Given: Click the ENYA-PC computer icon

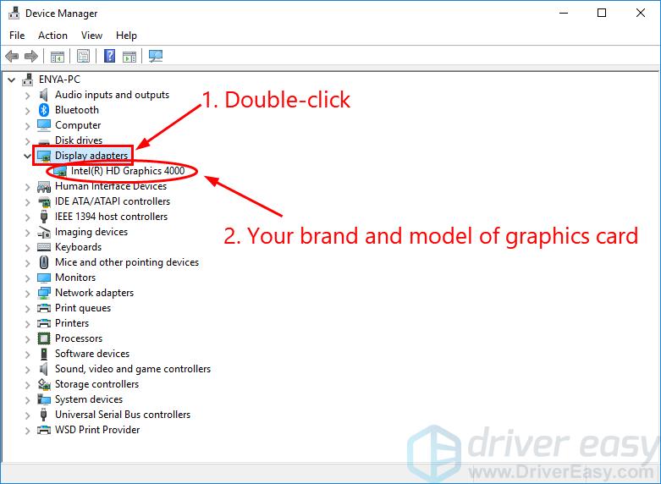Looking at the screenshot, I should pos(28,80).
